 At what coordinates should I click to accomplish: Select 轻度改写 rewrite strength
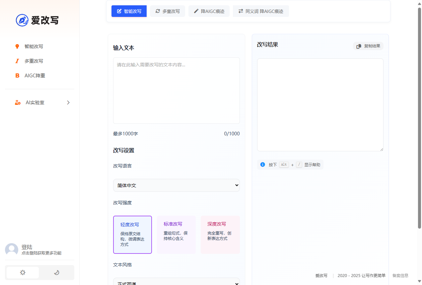point(132,235)
